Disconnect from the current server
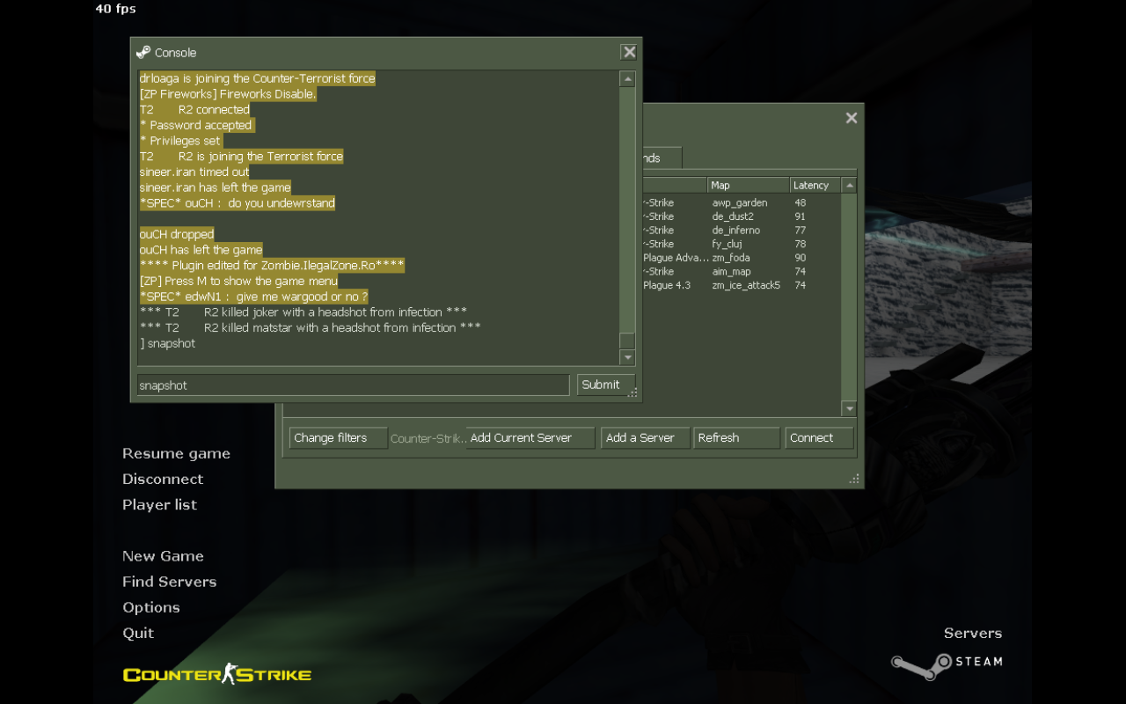This screenshot has height=704, width=1126. click(x=163, y=480)
